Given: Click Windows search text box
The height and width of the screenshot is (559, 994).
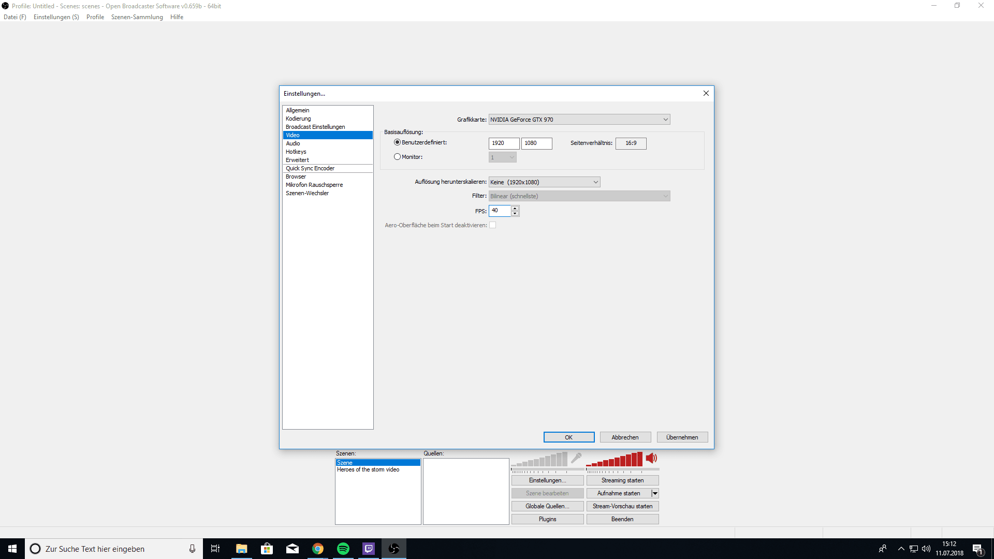Looking at the screenshot, I should click(x=114, y=549).
